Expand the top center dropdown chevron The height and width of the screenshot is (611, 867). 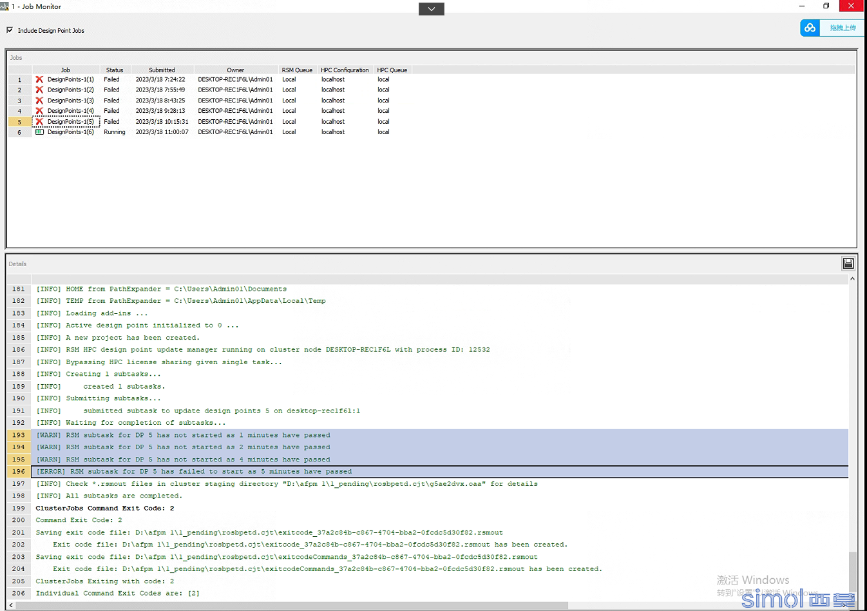[432, 9]
